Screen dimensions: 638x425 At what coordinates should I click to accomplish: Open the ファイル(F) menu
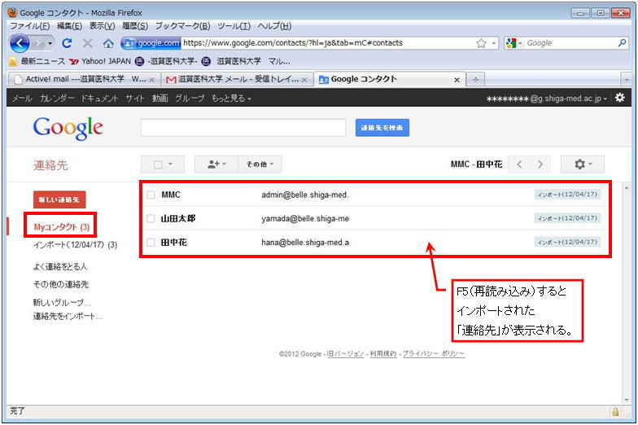pyautogui.click(x=29, y=26)
